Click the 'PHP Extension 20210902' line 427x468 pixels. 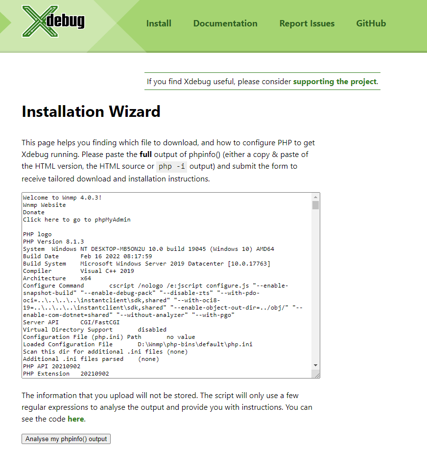click(x=66, y=374)
